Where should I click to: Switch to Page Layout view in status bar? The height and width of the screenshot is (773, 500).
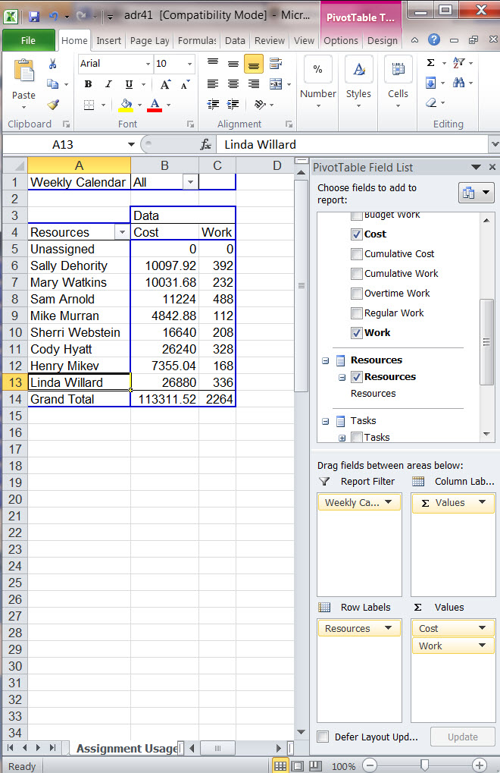[298, 765]
